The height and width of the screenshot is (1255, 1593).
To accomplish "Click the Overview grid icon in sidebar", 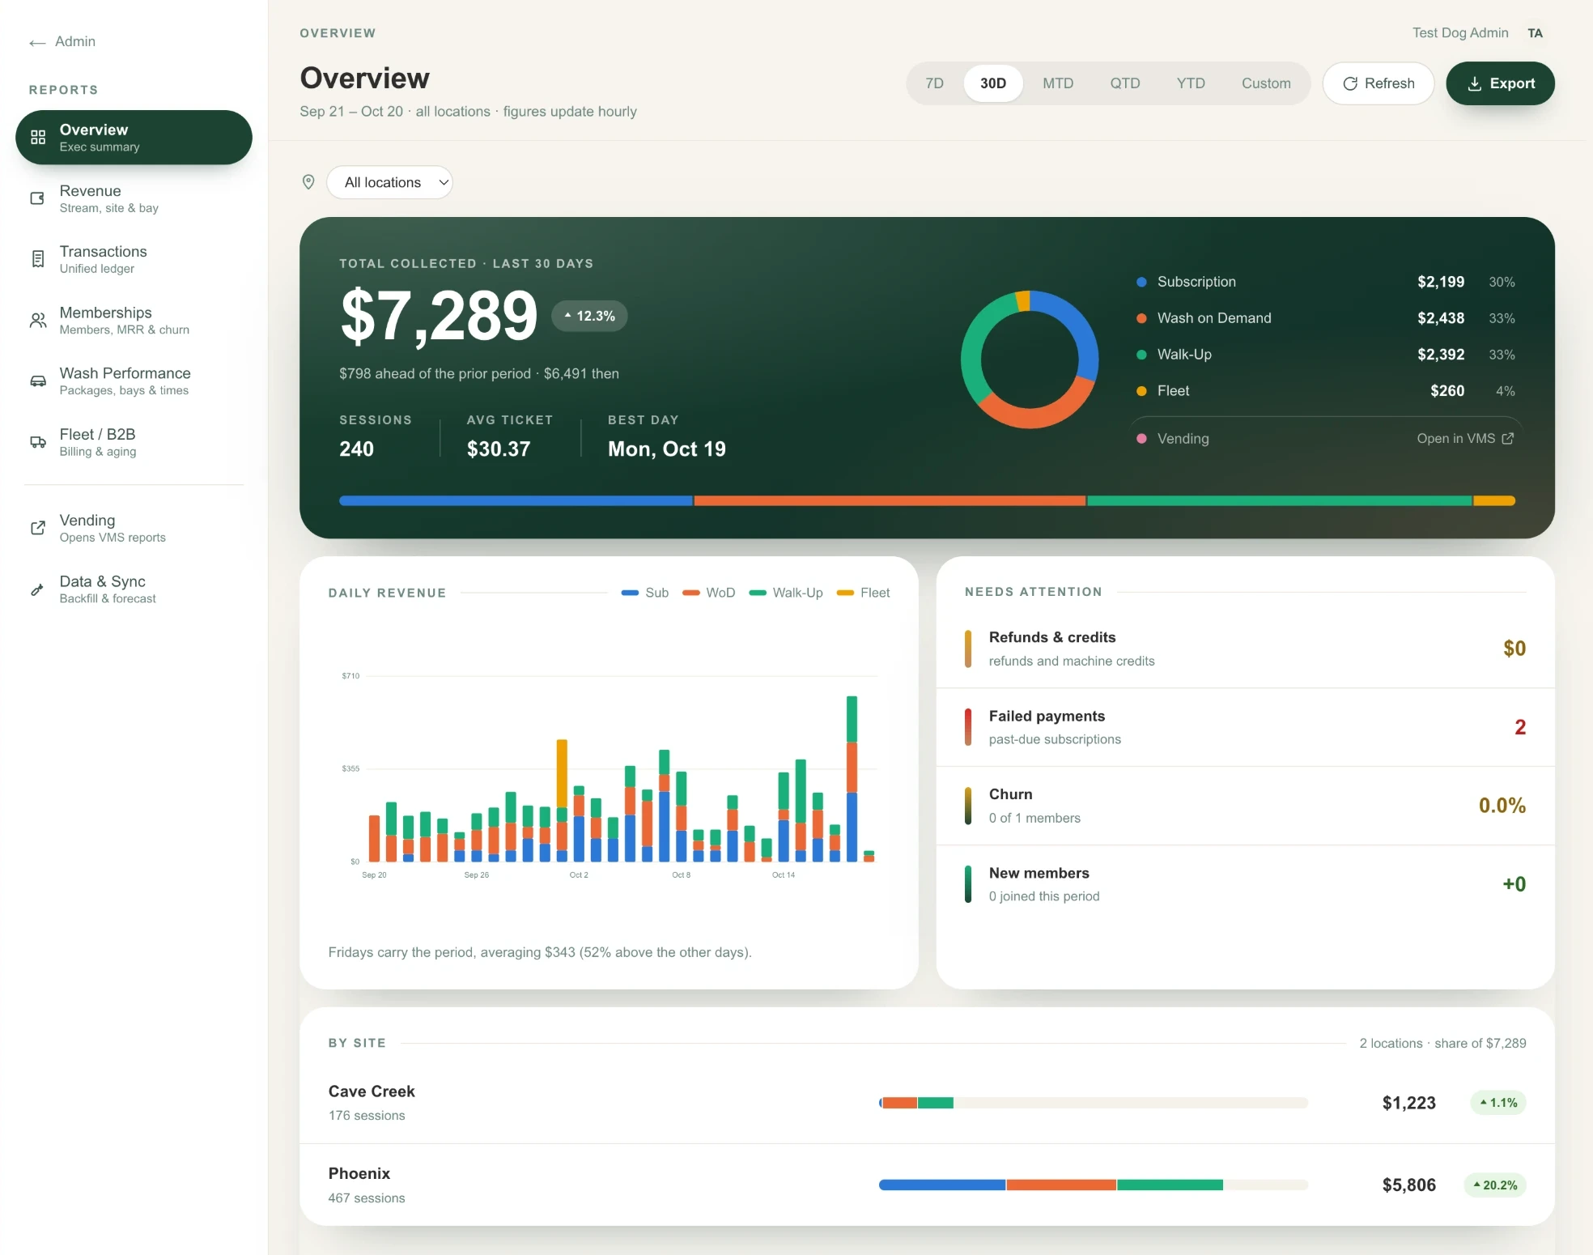I will [x=38, y=138].
